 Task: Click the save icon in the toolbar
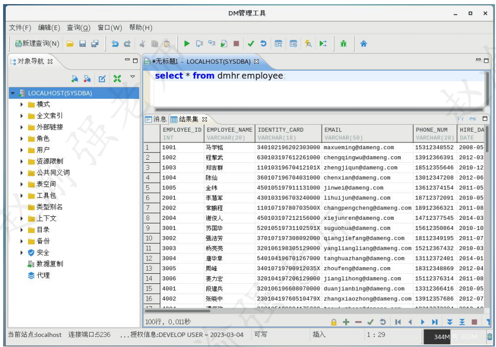(x=83, y=44)
